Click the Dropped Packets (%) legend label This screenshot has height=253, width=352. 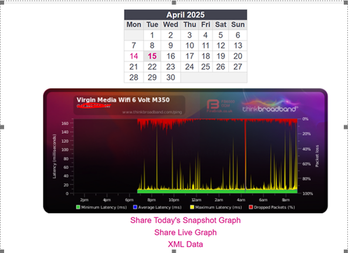275,207
